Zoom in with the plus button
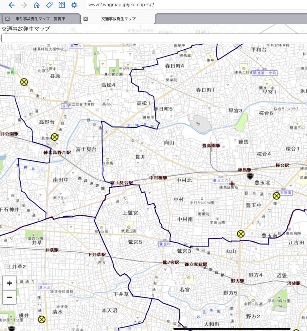 coord(9,283)
